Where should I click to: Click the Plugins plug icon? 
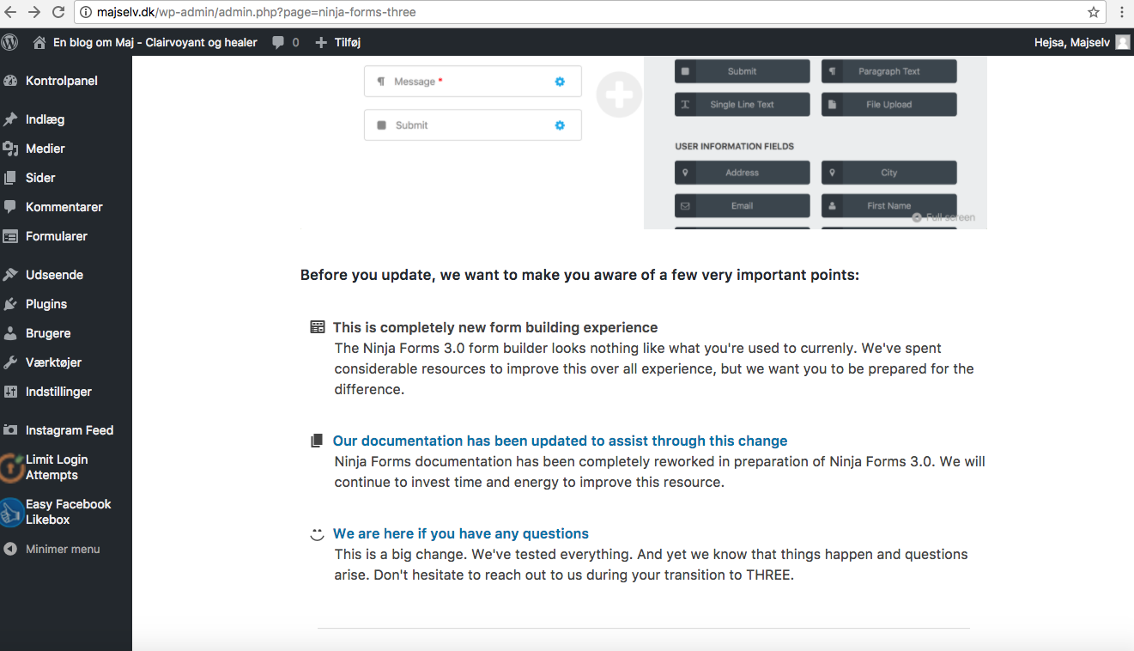(x=10, y=304)
